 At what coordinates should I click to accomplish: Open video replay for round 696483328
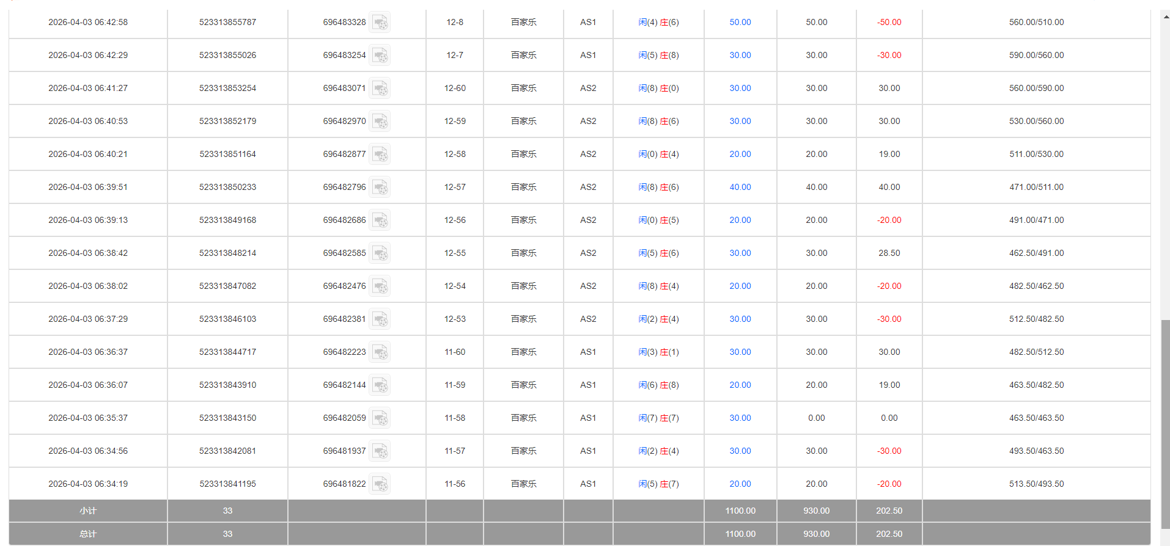[380, 23]
